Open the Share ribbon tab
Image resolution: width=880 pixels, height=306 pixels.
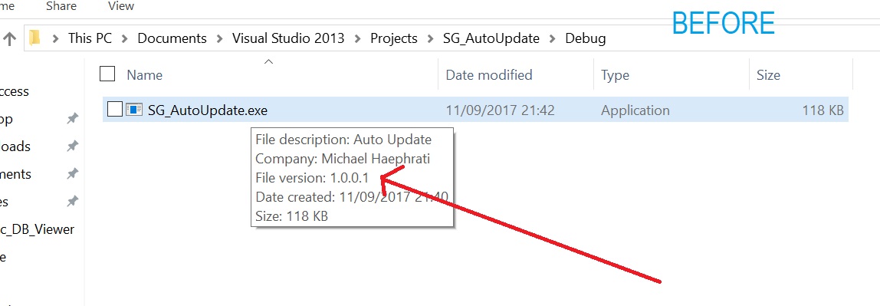pos(61,7)
